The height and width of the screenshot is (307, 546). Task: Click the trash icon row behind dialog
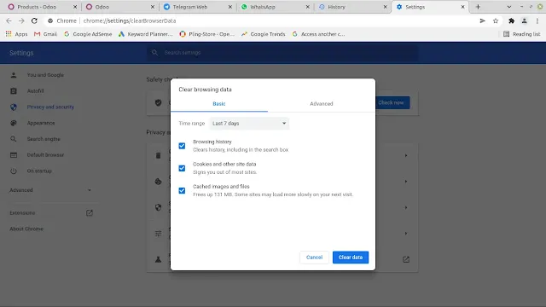click(x=158, y=155)
